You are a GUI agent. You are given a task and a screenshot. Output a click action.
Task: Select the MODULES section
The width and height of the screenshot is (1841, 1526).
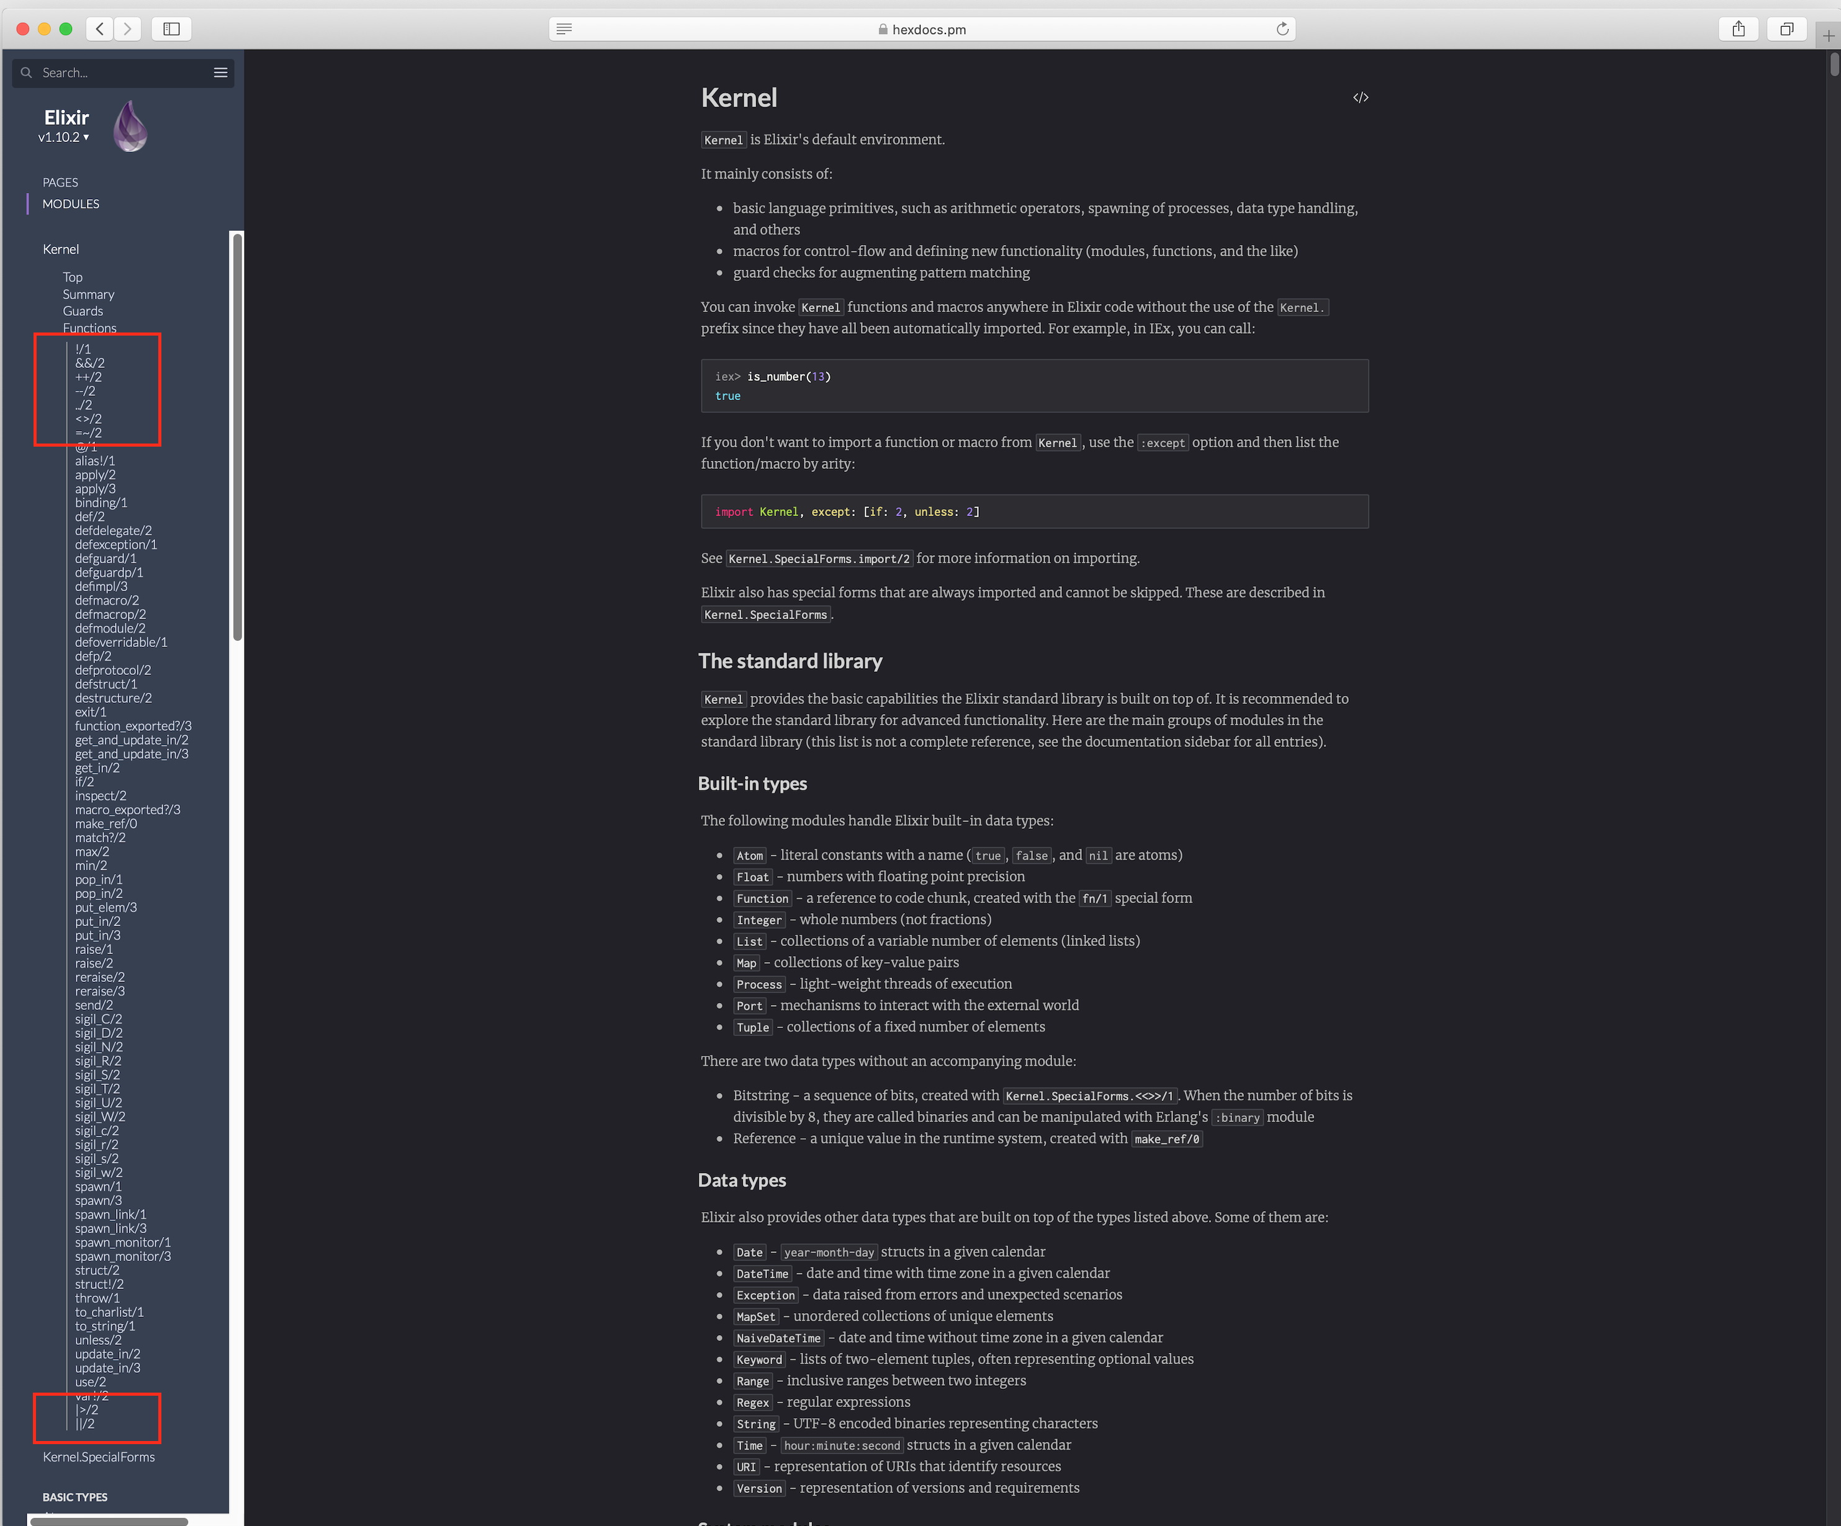pos(70,203)
